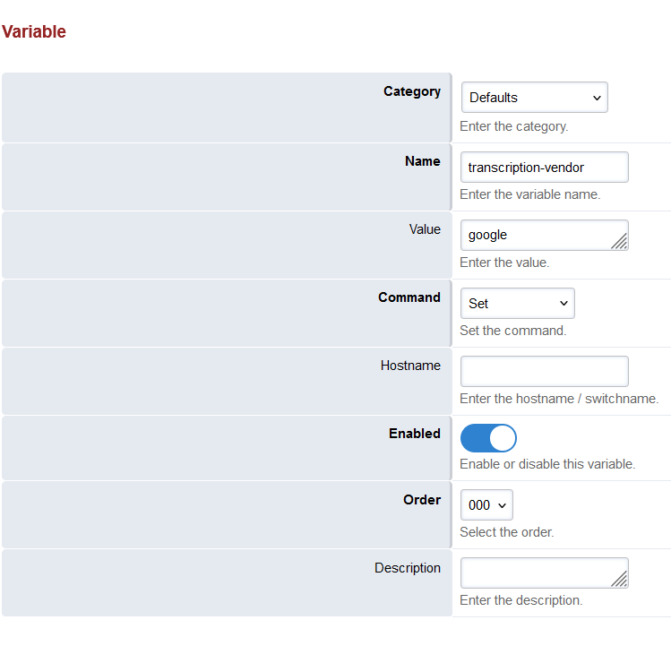671x663 pixels.
Task: Focus the empty Hostname input field
Action: click(x=544, y=371)
